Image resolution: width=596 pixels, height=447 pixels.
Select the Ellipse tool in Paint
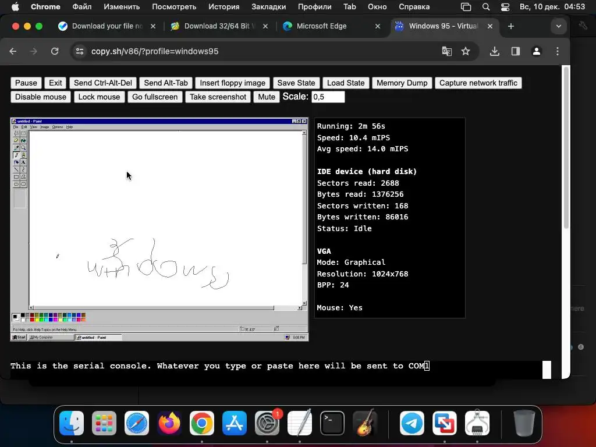(x=16, y=184)
